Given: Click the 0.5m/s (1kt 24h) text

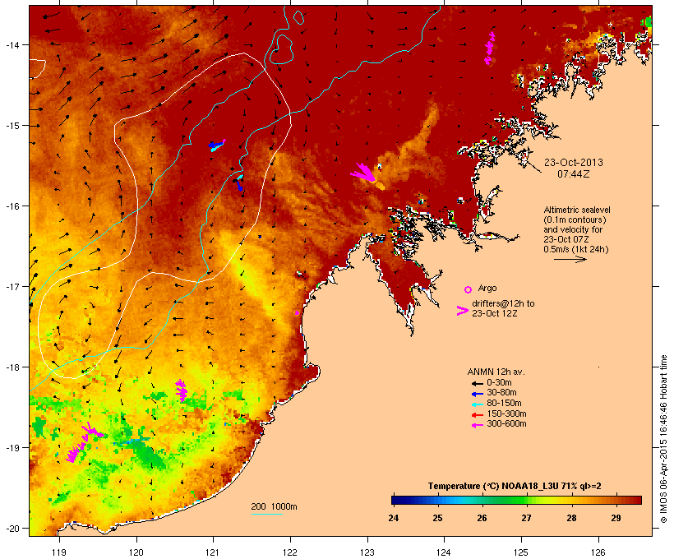Looking at the screenshot, I should [576, 249].
